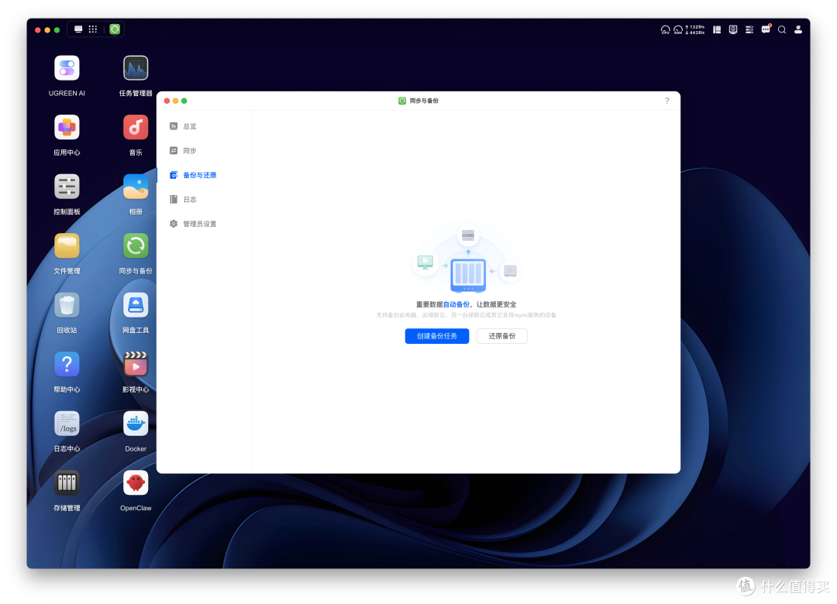
Task: Click the 创建备份任务 button
Action: pyautogui.click(x=436, y=336)
